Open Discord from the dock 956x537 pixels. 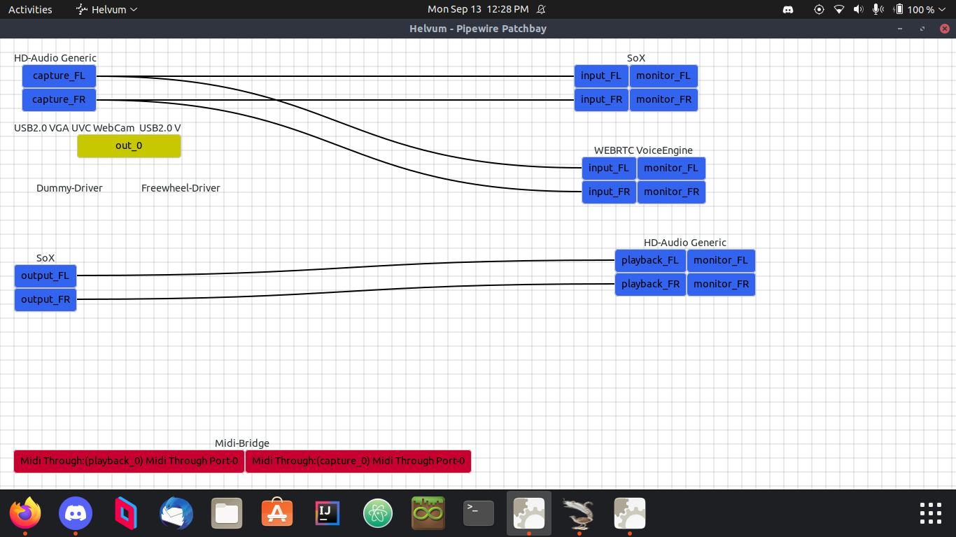76,513
